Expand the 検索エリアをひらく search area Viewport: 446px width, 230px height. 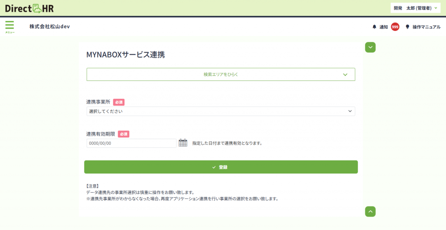pos(221,74)
